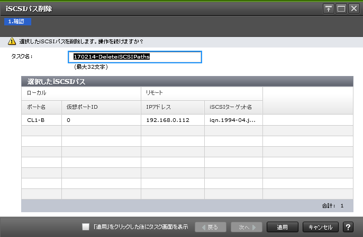Click the disabled 次へ button
This screenshot has width=363, height=237.
click(x=247, y=227)
